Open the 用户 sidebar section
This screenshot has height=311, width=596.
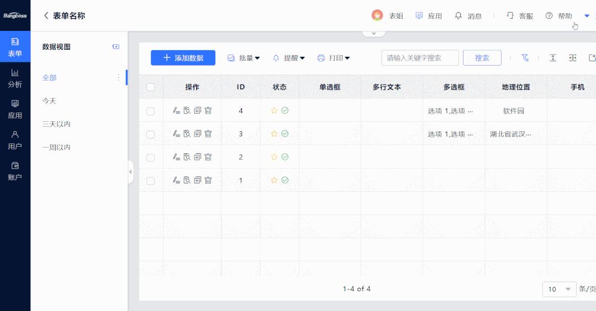[x=15, y=140]
